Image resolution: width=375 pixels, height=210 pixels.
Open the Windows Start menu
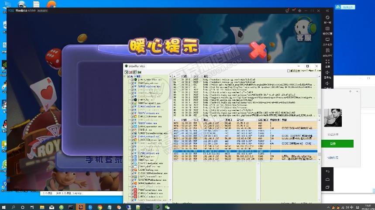coord(3,207)
